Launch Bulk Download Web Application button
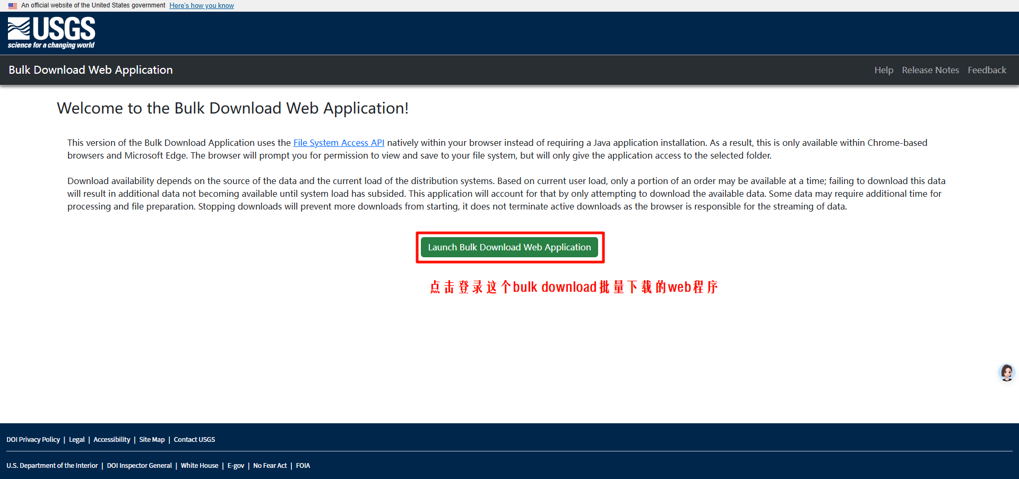This screenshot has width=1019, height=479. [509, 247]
